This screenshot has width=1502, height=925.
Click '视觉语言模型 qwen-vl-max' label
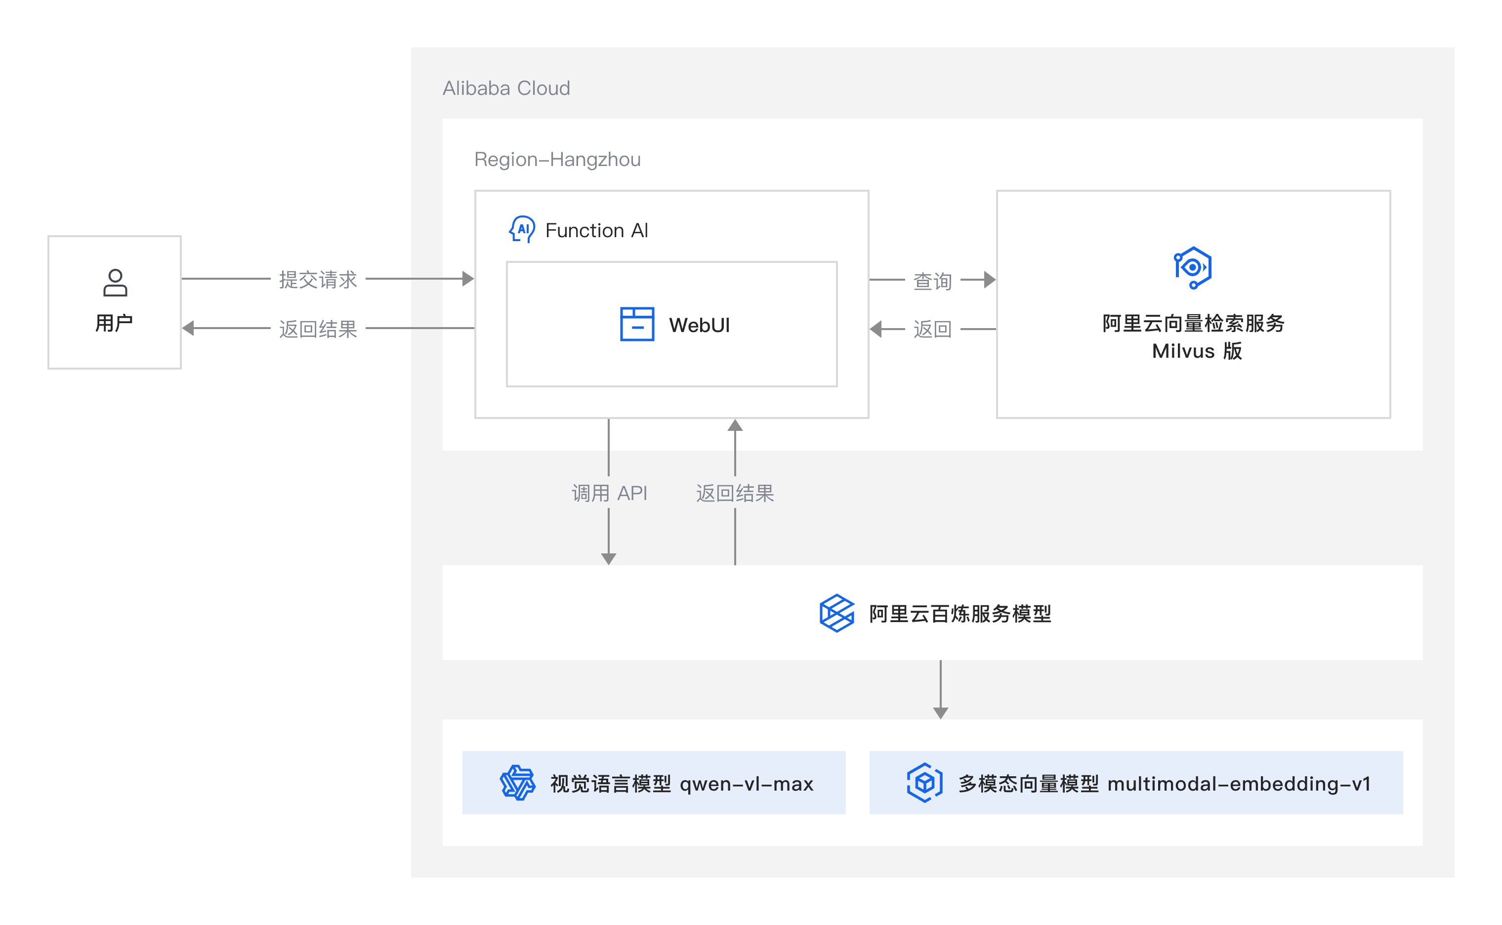point(682,784)
